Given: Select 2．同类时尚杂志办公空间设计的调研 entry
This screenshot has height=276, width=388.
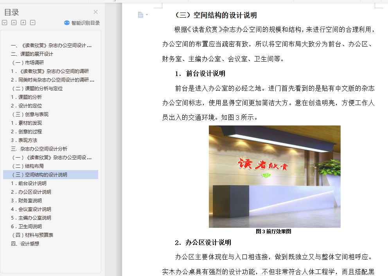Looking at the screenshot, I should 52,80.
